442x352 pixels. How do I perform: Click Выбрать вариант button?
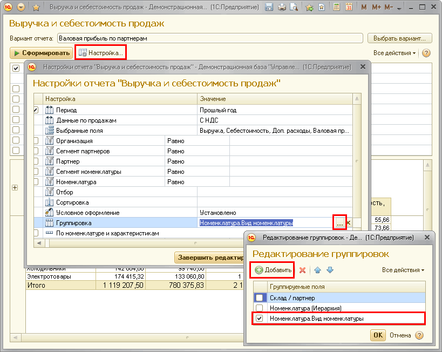coord(399,38)
